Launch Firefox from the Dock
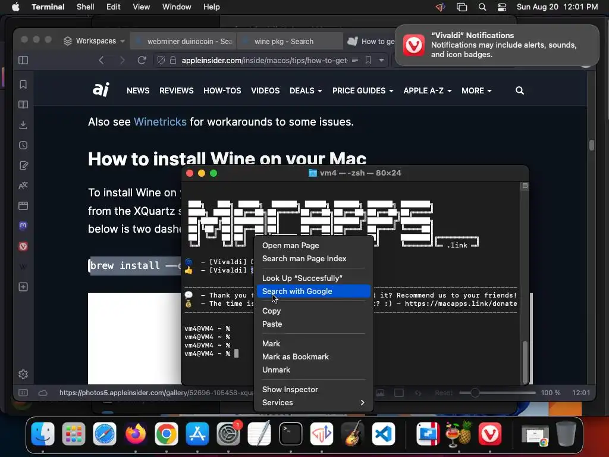 click(135, 434)
